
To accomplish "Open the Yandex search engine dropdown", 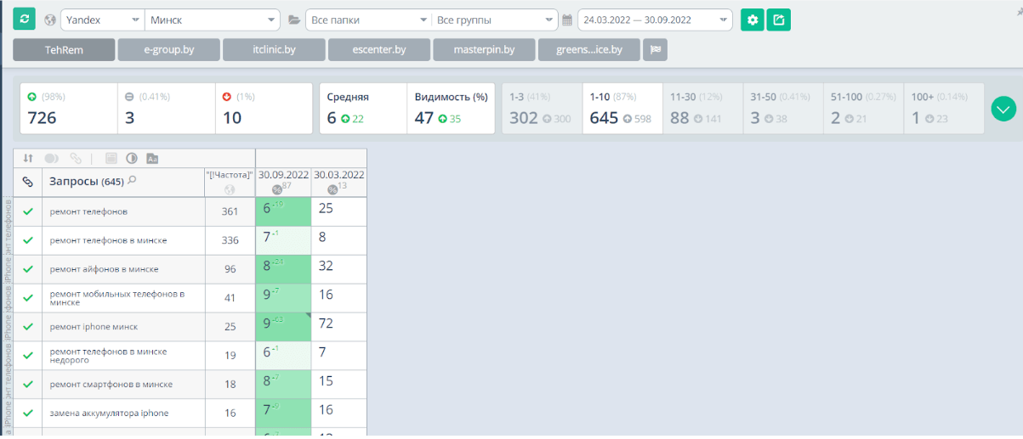I will point(102,20).
